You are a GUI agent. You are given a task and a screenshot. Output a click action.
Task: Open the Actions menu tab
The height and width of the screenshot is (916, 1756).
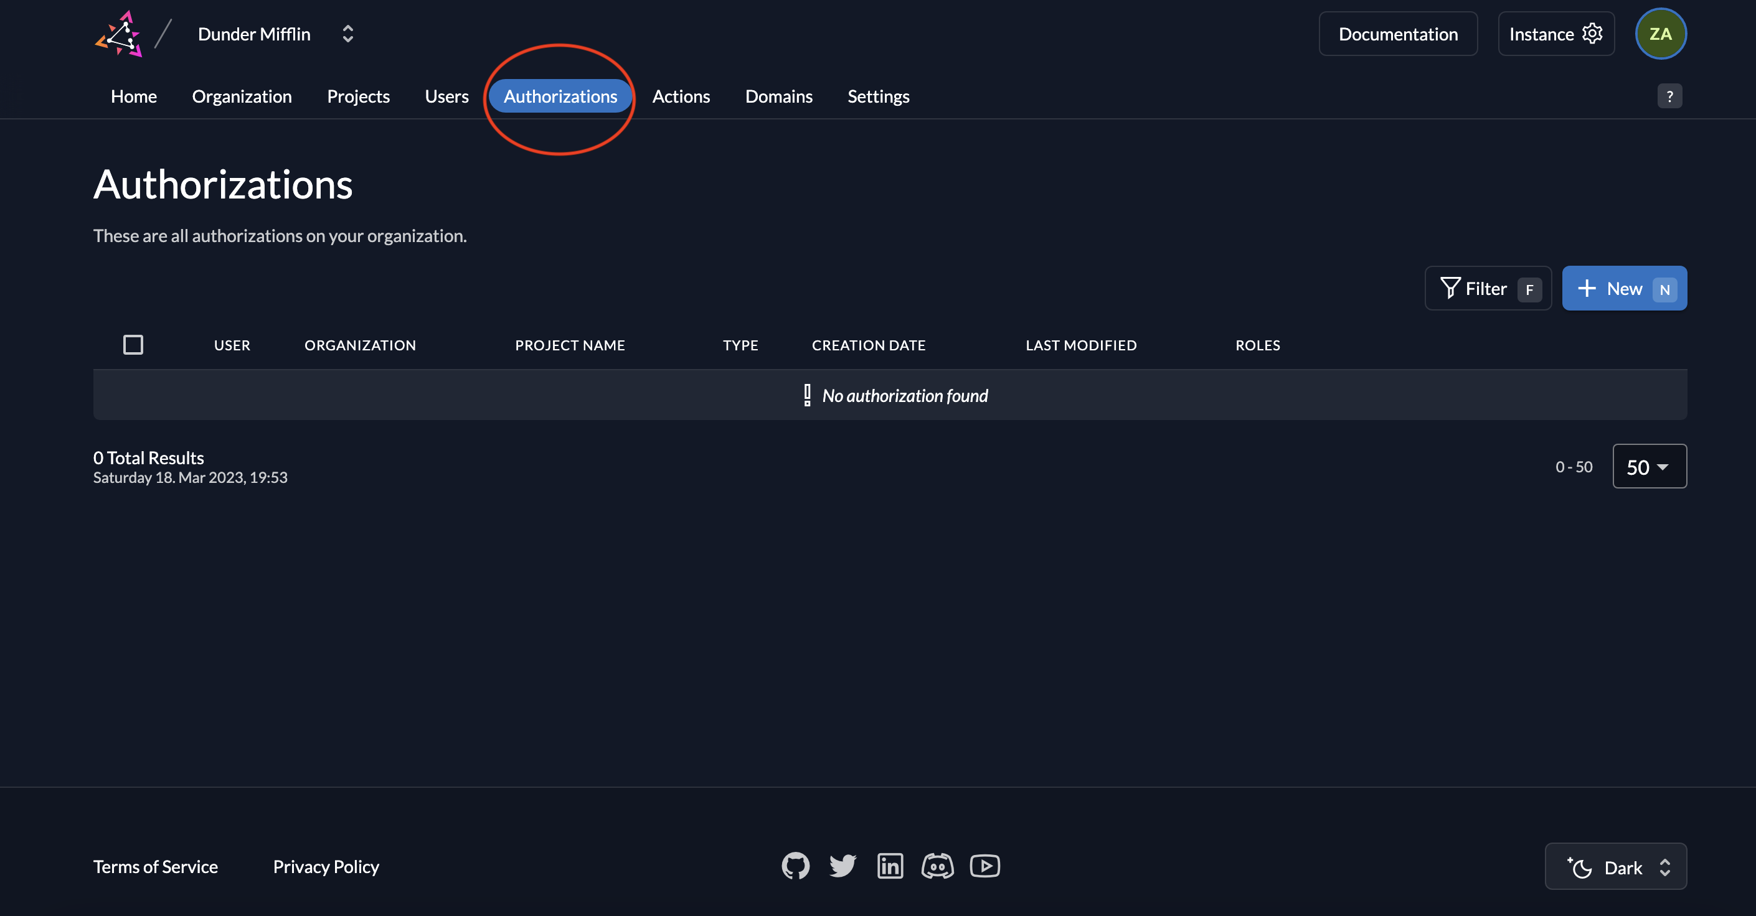tap(681, 96)
